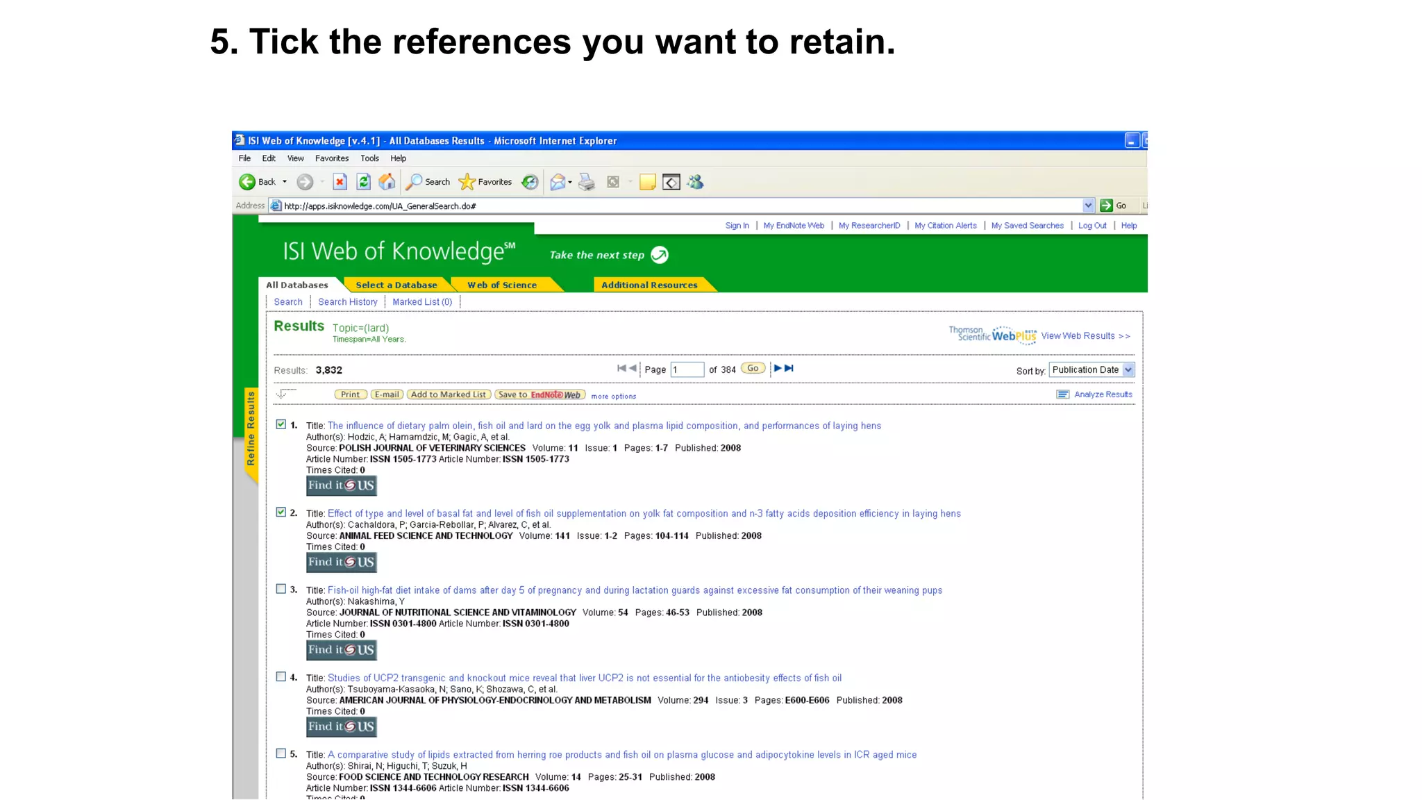
Task: Click the browser Back arrow icon
Action: [x=247, y=182]
